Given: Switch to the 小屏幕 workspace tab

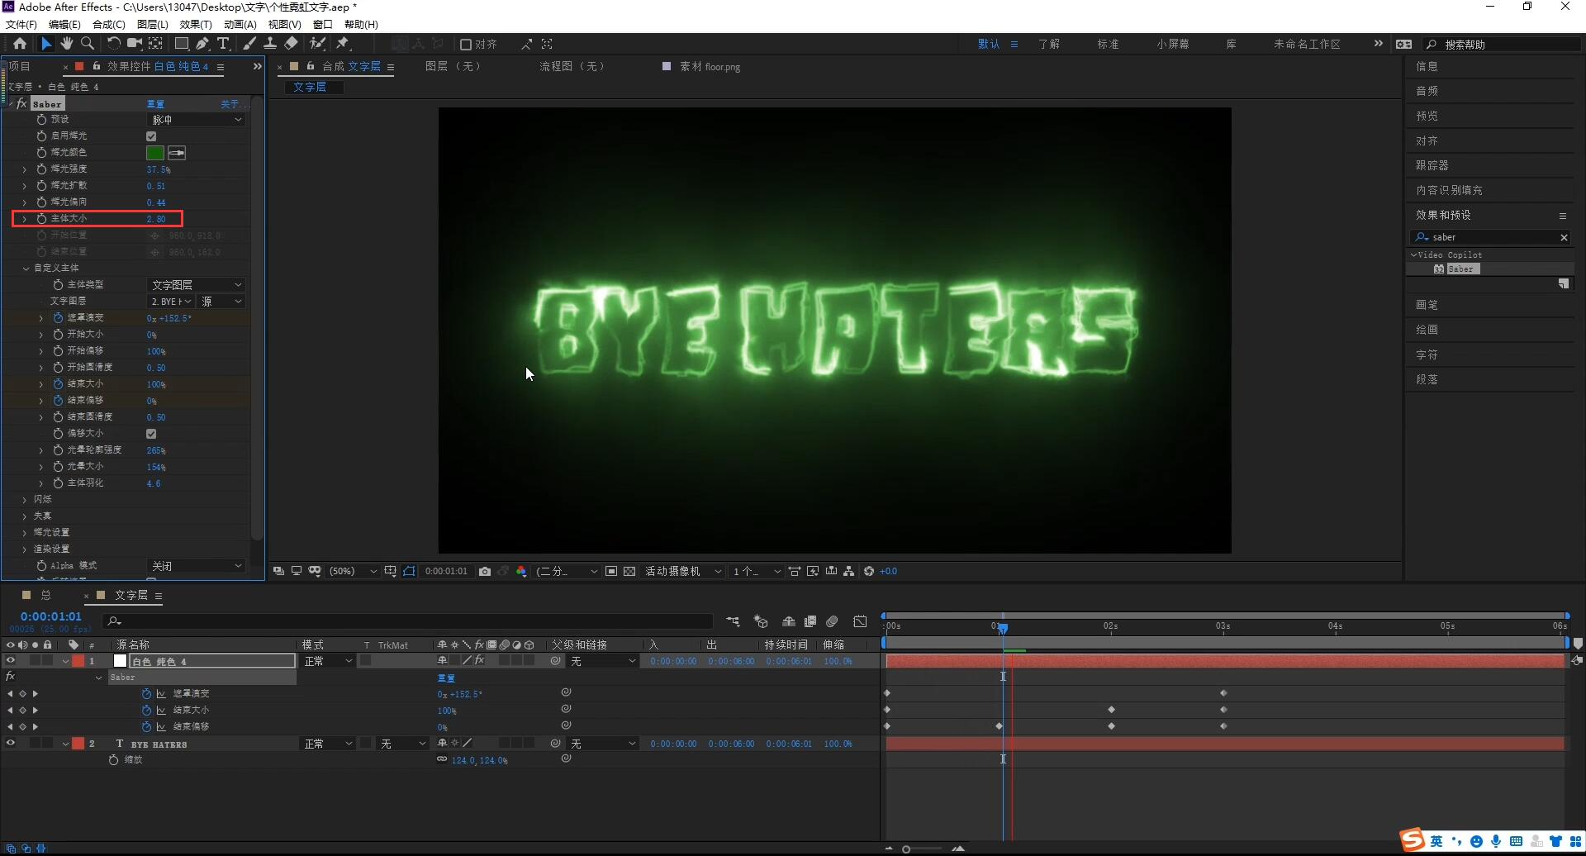Looking at the screenshot, I should [1172, 45].
